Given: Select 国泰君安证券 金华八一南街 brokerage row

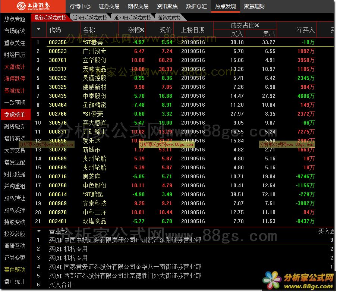Looking at the screenshot, I should click(183, 267).
